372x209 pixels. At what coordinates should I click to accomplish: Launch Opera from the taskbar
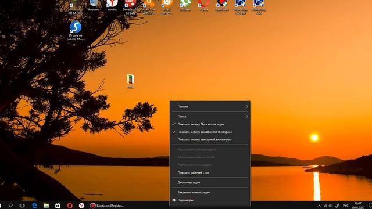[70, 206]
